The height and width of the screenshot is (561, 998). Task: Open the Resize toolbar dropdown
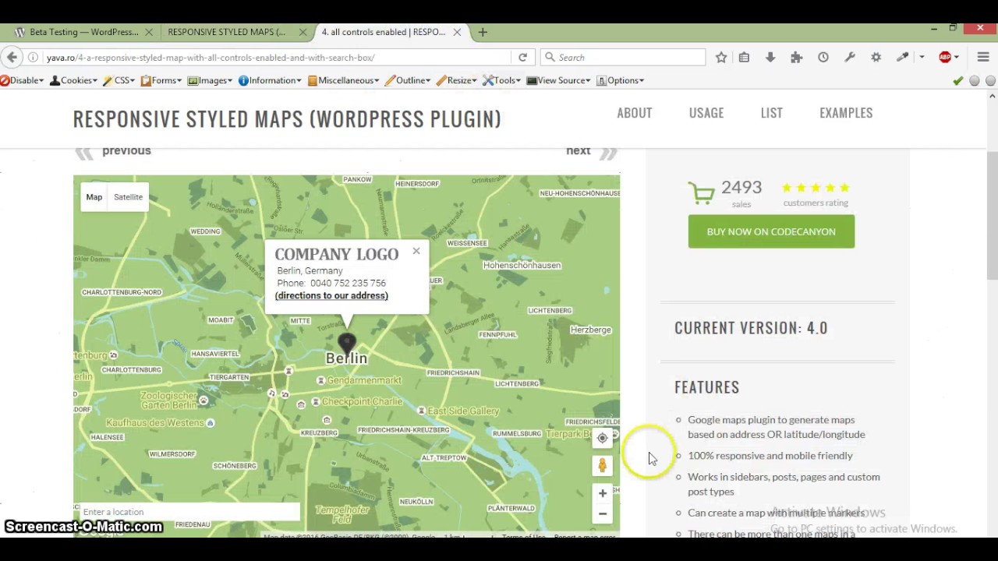457,80
